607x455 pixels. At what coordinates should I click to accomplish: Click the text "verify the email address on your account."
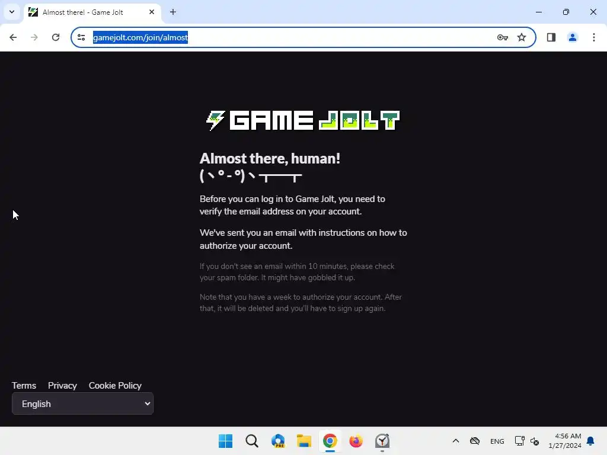[x=280, y=212]
